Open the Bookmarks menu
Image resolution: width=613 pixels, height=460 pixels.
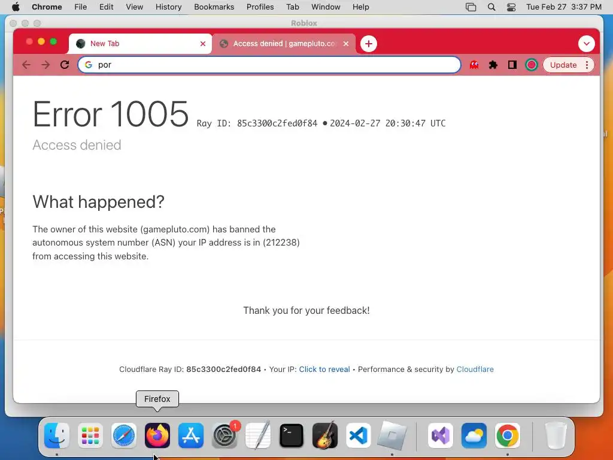click(x=214, y=7)
